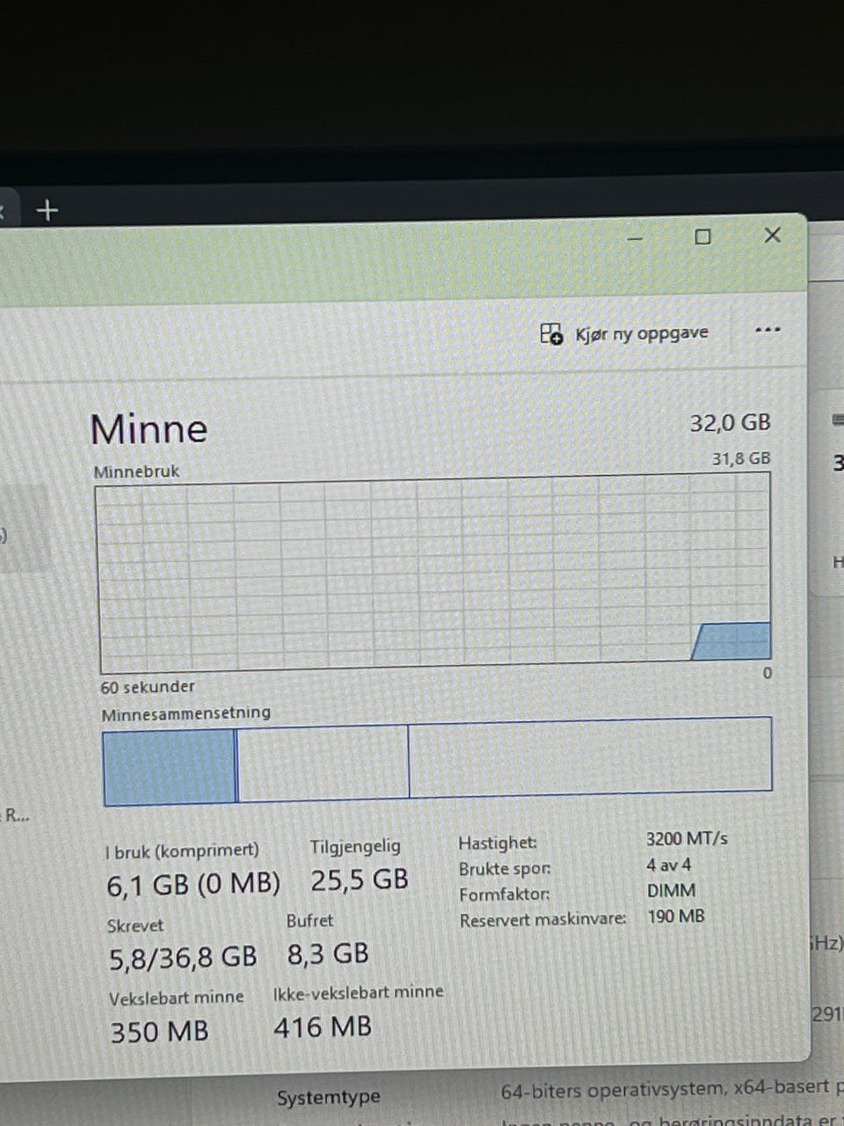Screen dimensions: 844x1126
Task: Click the Vekslebart minne label
Action: click(176, 998)
